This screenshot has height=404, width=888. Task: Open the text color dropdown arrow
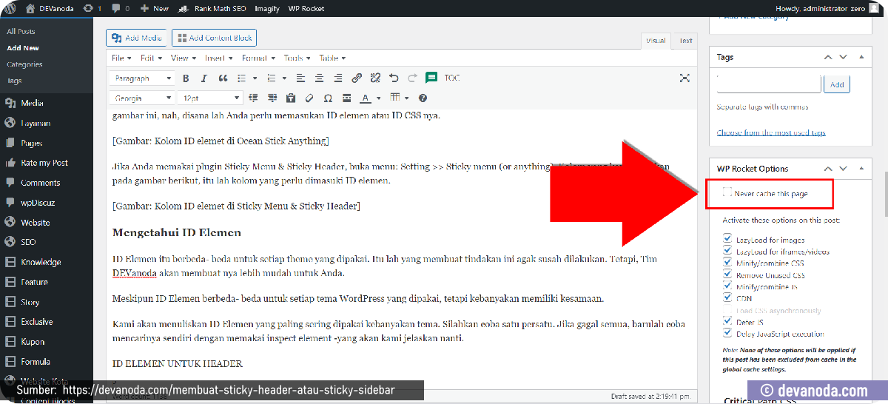pyautogui.click(x=379, y=98)
